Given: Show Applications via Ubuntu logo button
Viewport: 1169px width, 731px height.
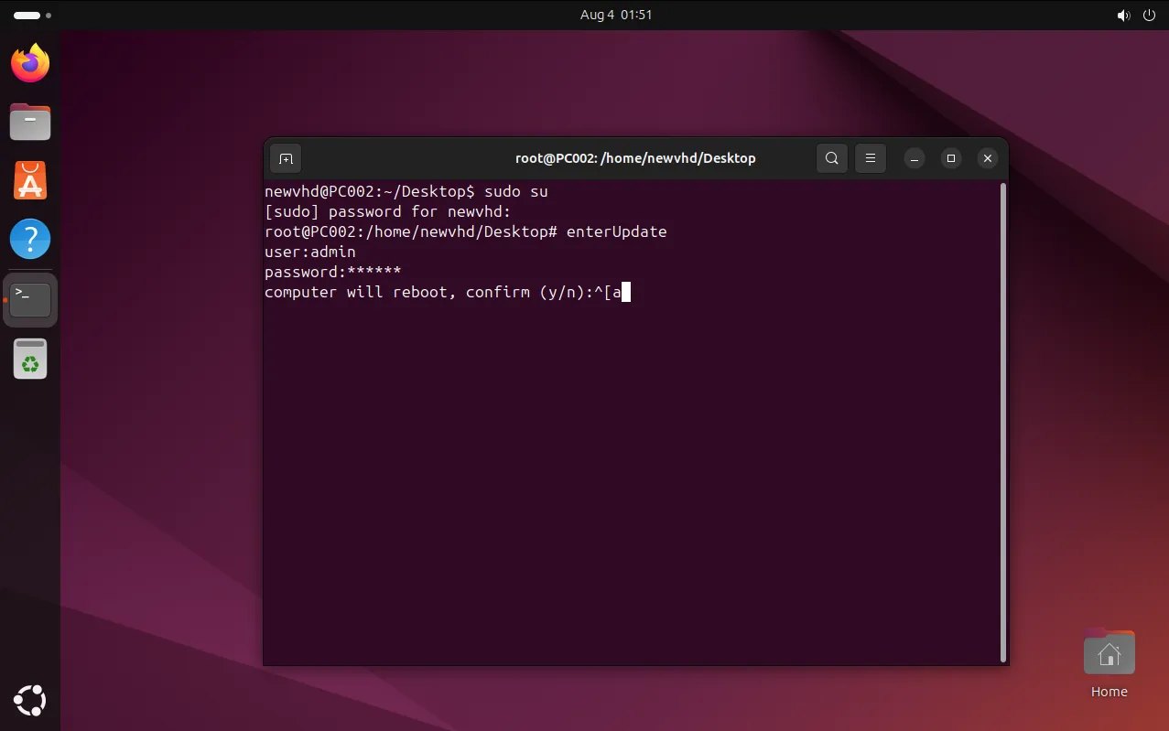Looking at the screenshot, I should pos(30,701).
